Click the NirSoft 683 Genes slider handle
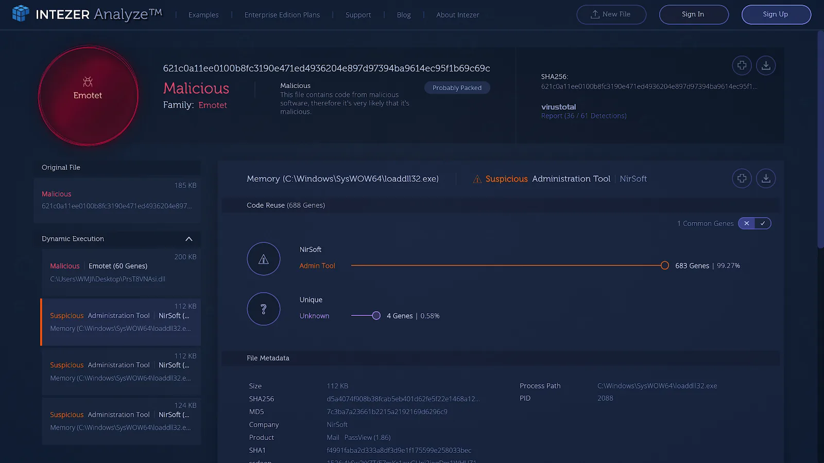The image size is (824, 463). tap(665, 265)
